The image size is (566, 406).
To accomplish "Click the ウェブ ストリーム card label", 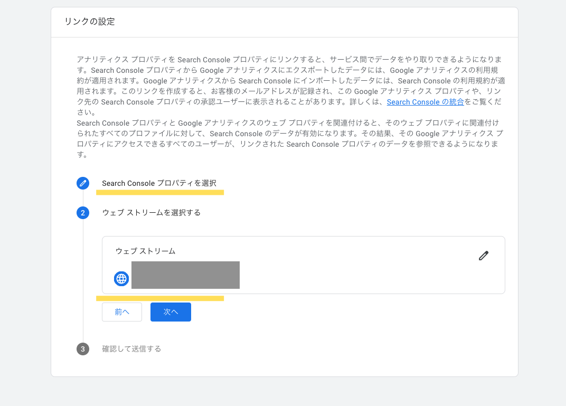I will pos(146,251).
